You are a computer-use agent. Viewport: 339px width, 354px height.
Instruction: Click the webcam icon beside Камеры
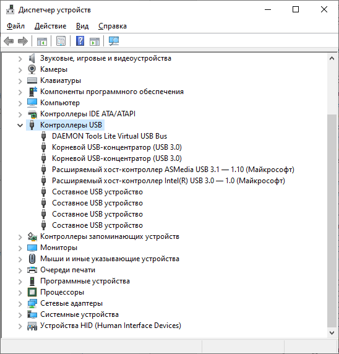click(32, 69)
